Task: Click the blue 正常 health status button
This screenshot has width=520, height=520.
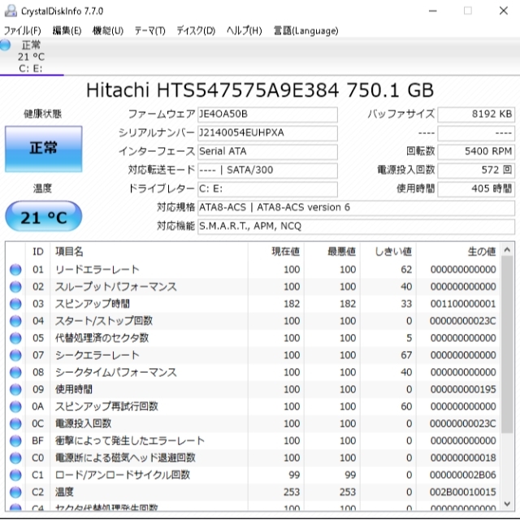Action: point(43,149)
